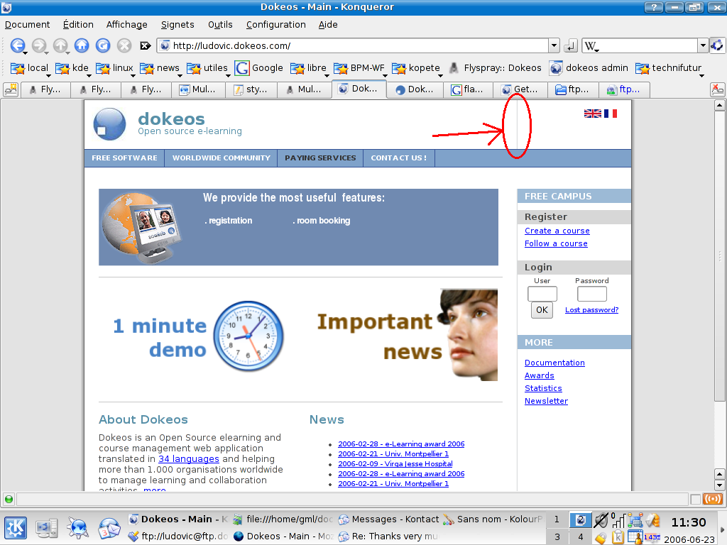Screen dimensions: 727x545
Task: Expand the Back history arrow
Action: 25,53
